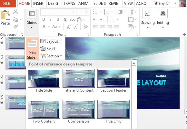The height and width of the screenshot is (129, 187).
Task: Click the Decrease Indent icon
Action: pyautogui.click(x=95, y=19)
